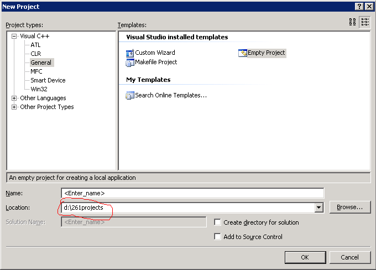Viewport: 376px width, 270px height.
Task: Enable Add to Source Control checkbox
Action: [217, 237]
